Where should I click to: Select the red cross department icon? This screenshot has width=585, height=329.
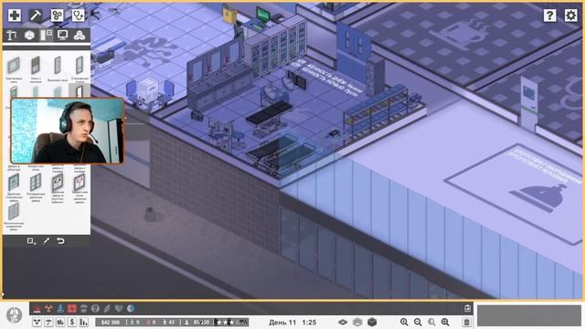coord(72,309)
